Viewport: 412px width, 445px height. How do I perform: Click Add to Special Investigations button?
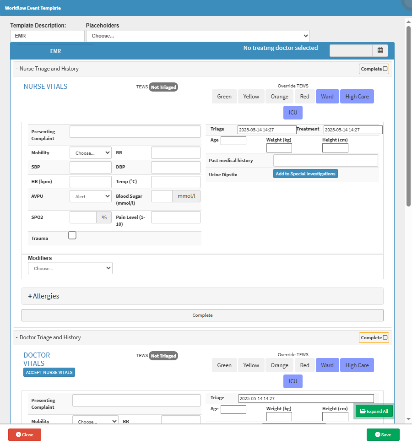coord(305,174)
